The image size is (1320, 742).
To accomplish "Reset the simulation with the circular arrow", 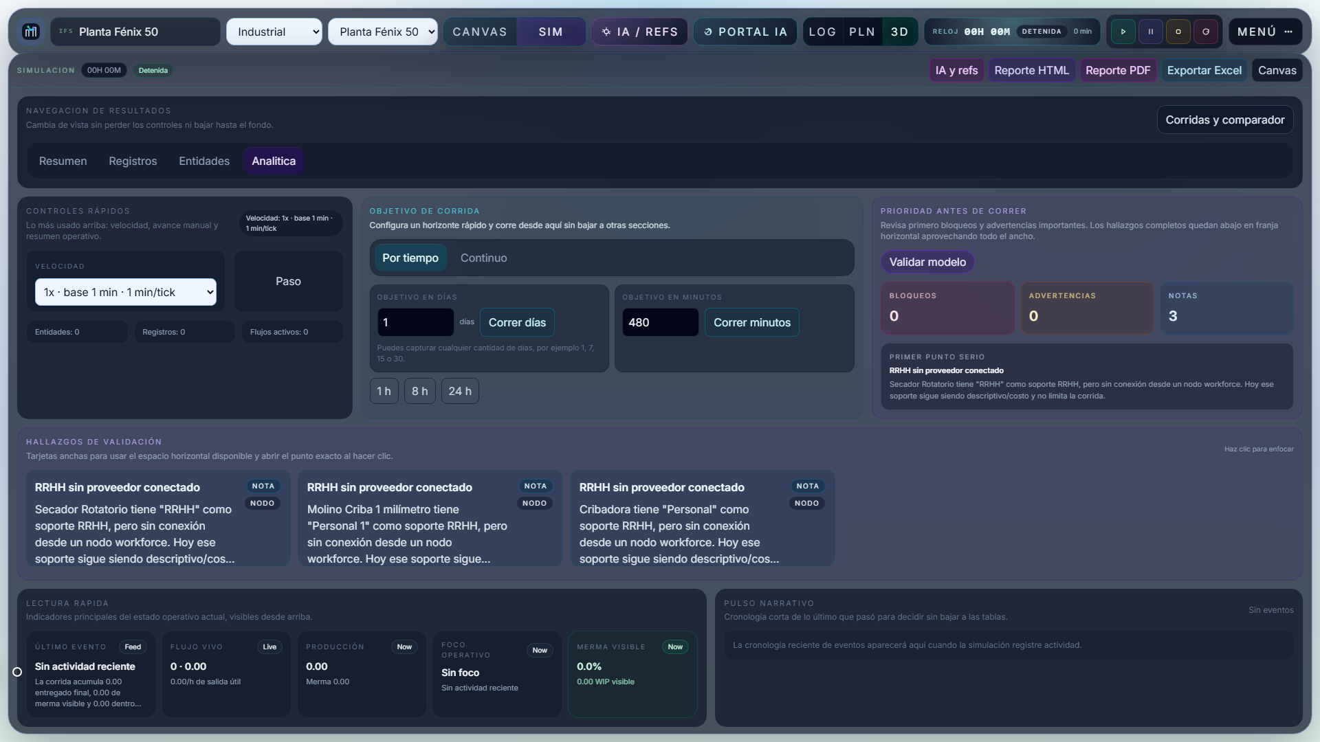I will tap(1205, 32).
